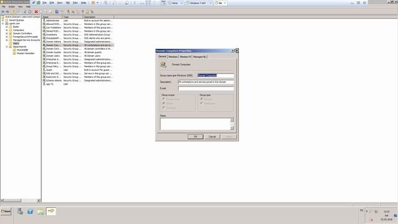Click inside the Notes text area
Screen dimensions: 398x224
point(195,124)
